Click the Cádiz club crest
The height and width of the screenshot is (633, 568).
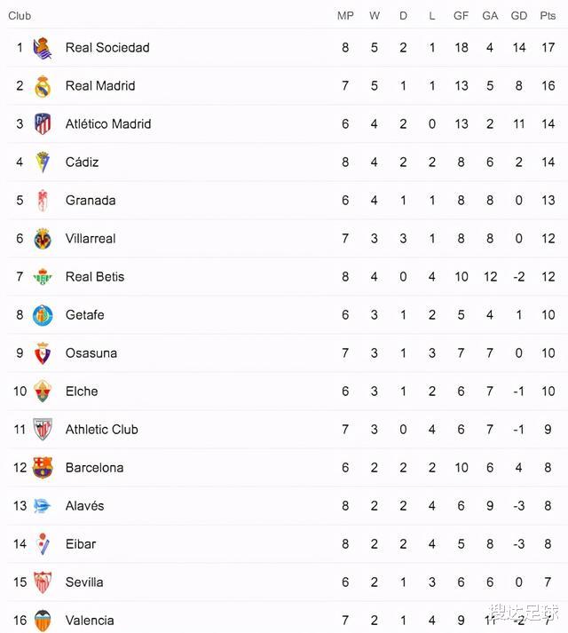[43, 162]
